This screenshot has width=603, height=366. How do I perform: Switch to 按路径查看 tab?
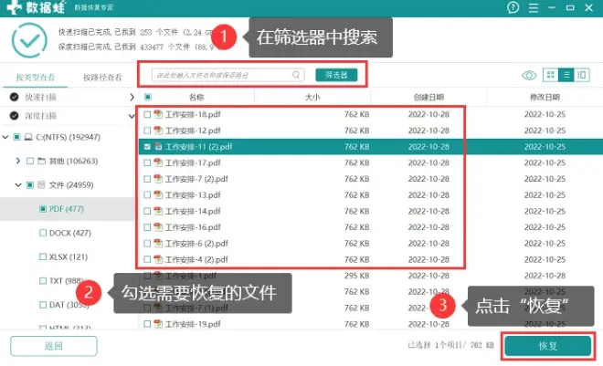point(102,78)
